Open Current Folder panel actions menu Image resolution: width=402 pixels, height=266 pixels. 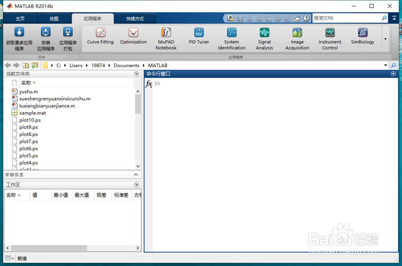coord(137,74)
